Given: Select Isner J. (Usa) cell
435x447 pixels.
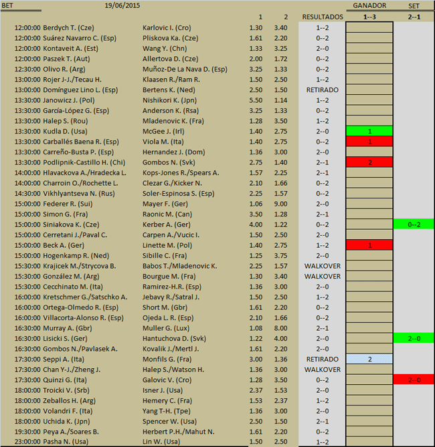Looking at the screenshot, I should pyautogui.click(x=163, y=391).
